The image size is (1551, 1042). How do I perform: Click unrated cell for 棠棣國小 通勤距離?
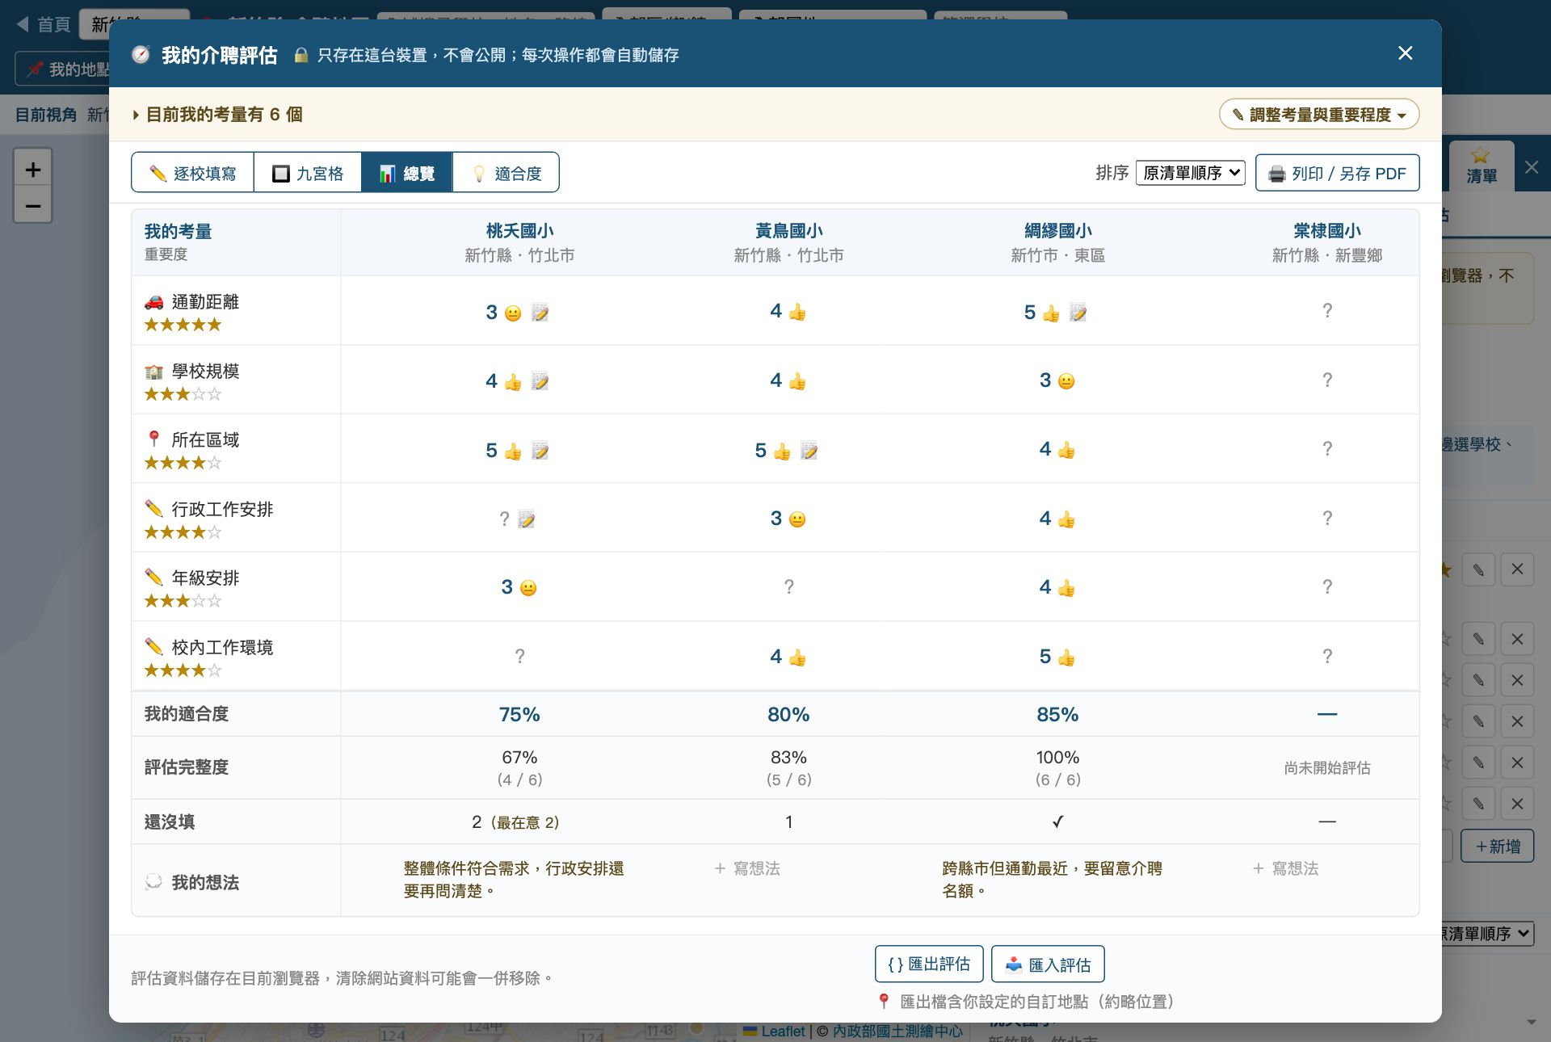(1327, 311)
